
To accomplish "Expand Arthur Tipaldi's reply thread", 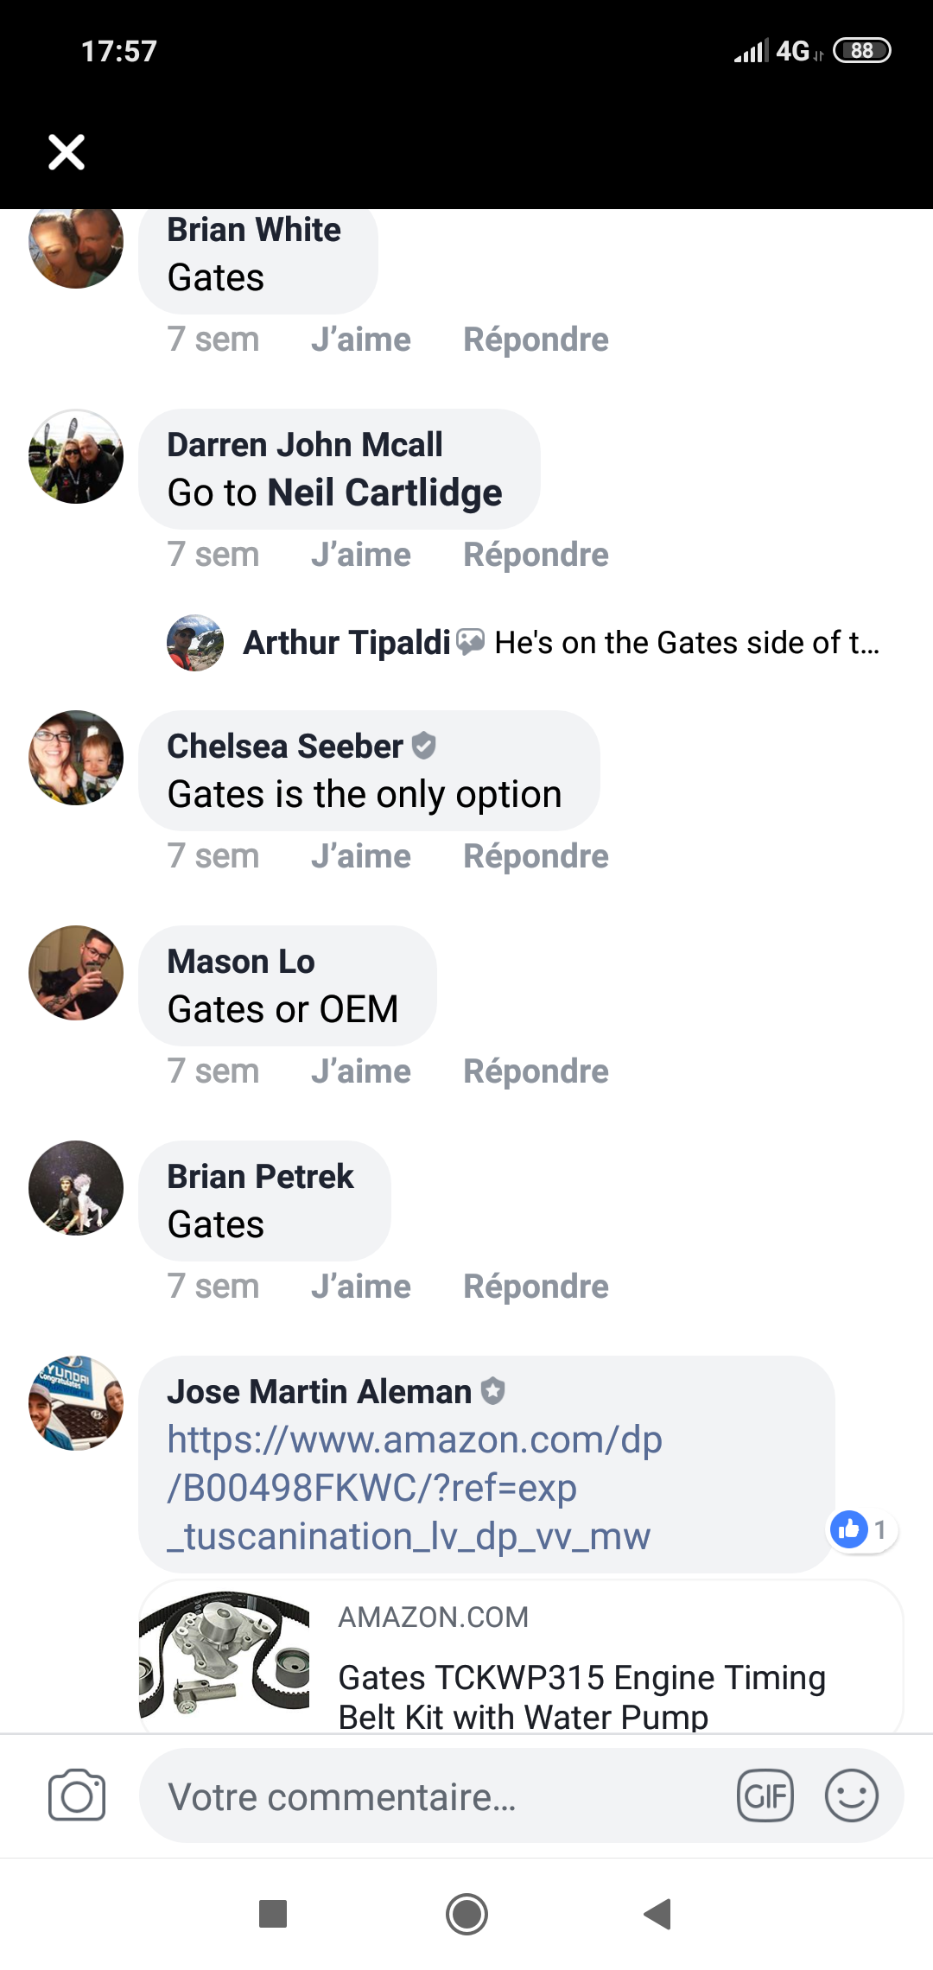I will point(562,643).
